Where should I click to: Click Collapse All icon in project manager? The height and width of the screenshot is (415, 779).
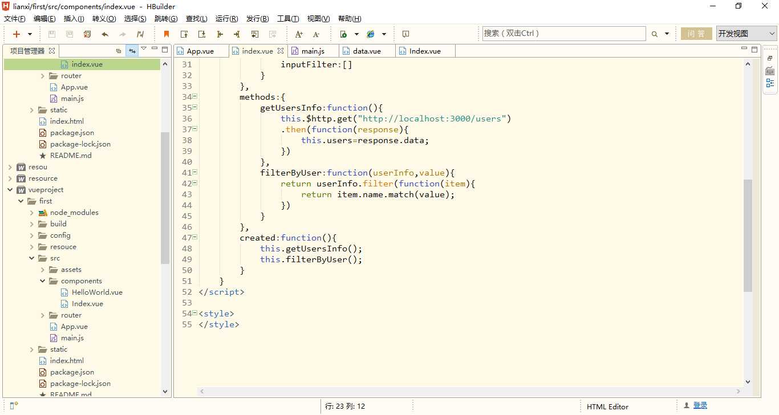click(x=119, y=51)
